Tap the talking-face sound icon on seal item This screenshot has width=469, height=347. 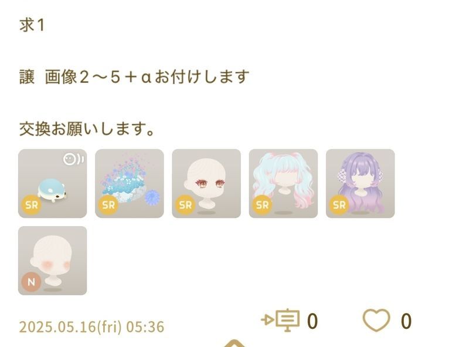coord(73,159)
